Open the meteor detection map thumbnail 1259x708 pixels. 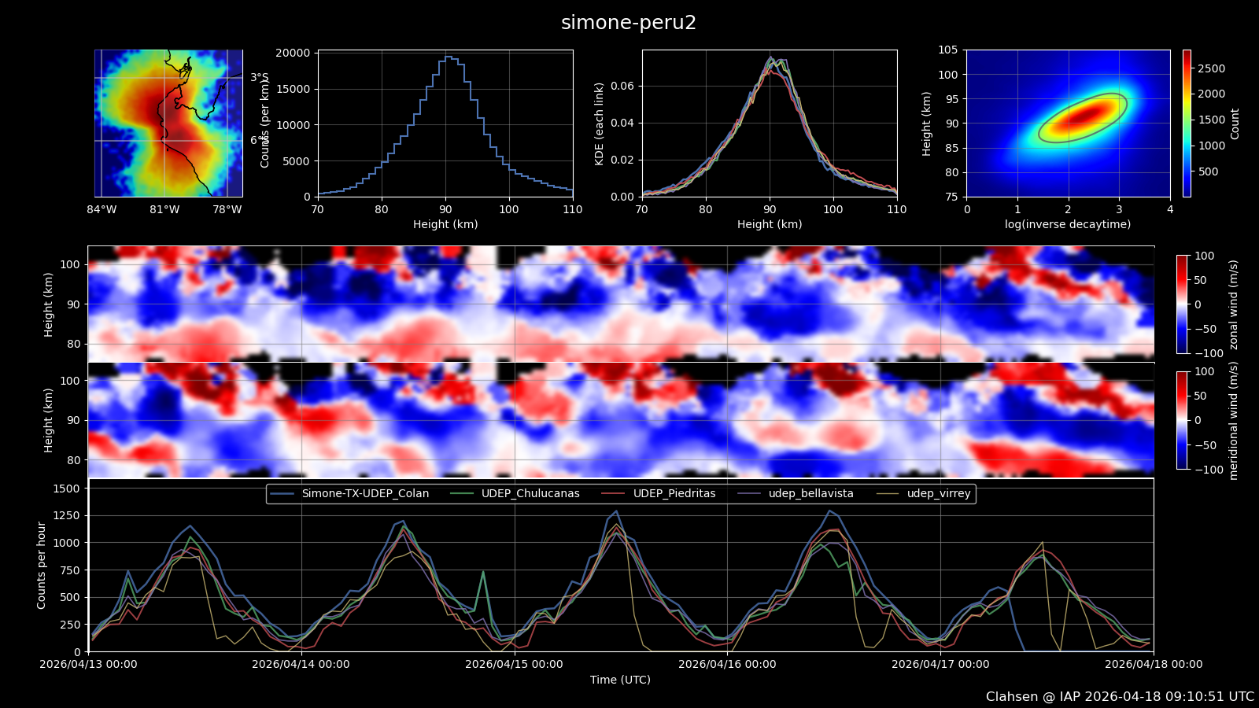click(168, 124)
